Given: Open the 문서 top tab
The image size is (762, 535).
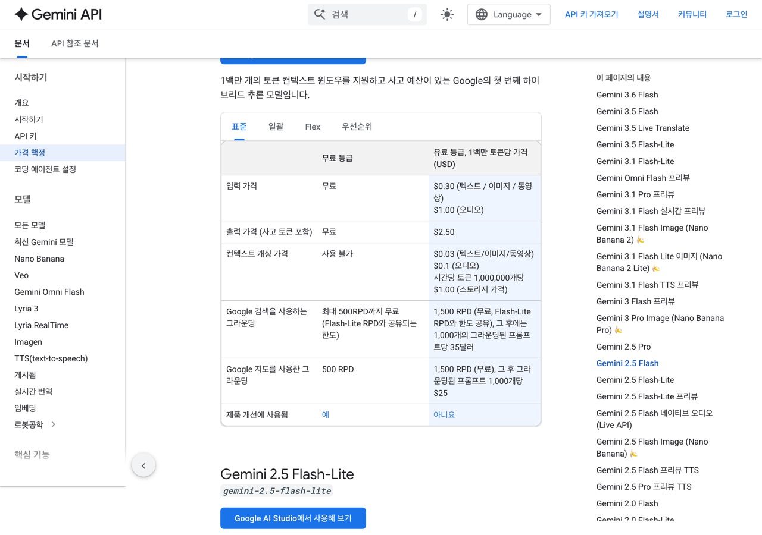Looking at the screenshot, I should [x=22, y=43].
